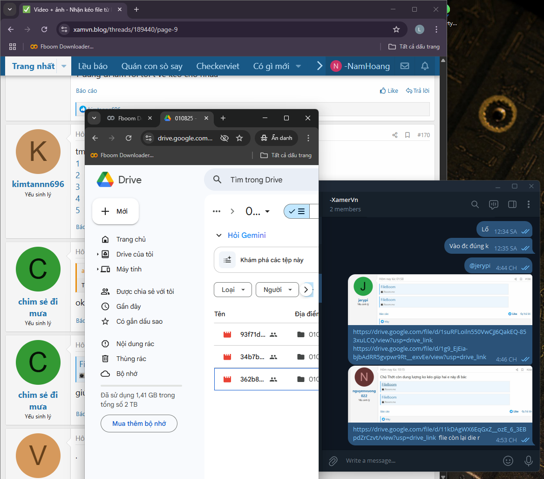Bookmark post #170 on the forum
Image resolution: width=544 pixels, height=479 pixels.
coord(408,135)
